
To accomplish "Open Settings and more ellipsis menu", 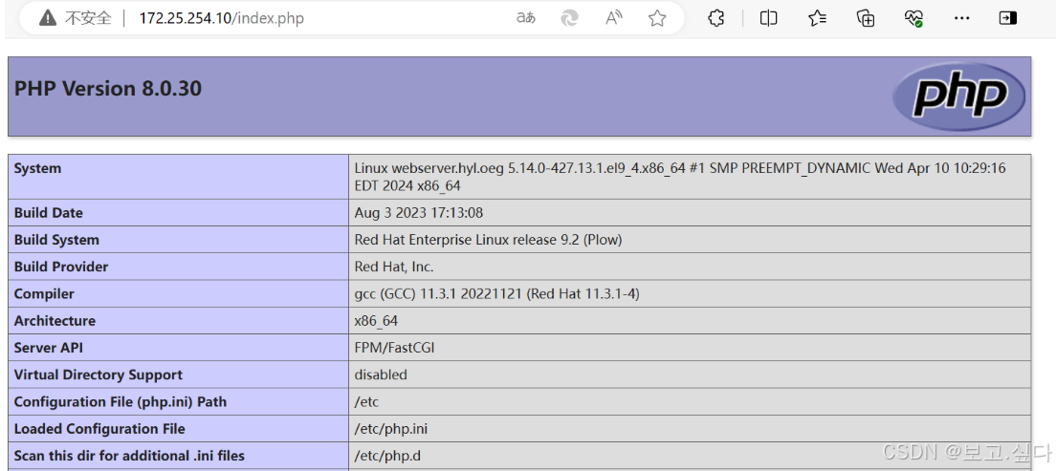I will click(962, 18).
